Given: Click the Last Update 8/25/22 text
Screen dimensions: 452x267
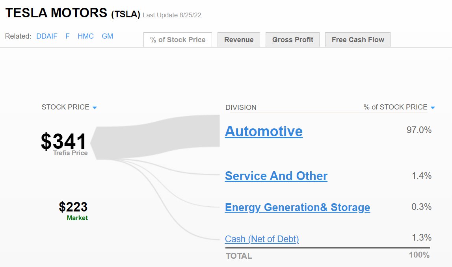Looking at the screenshot, I should (172, 15).
